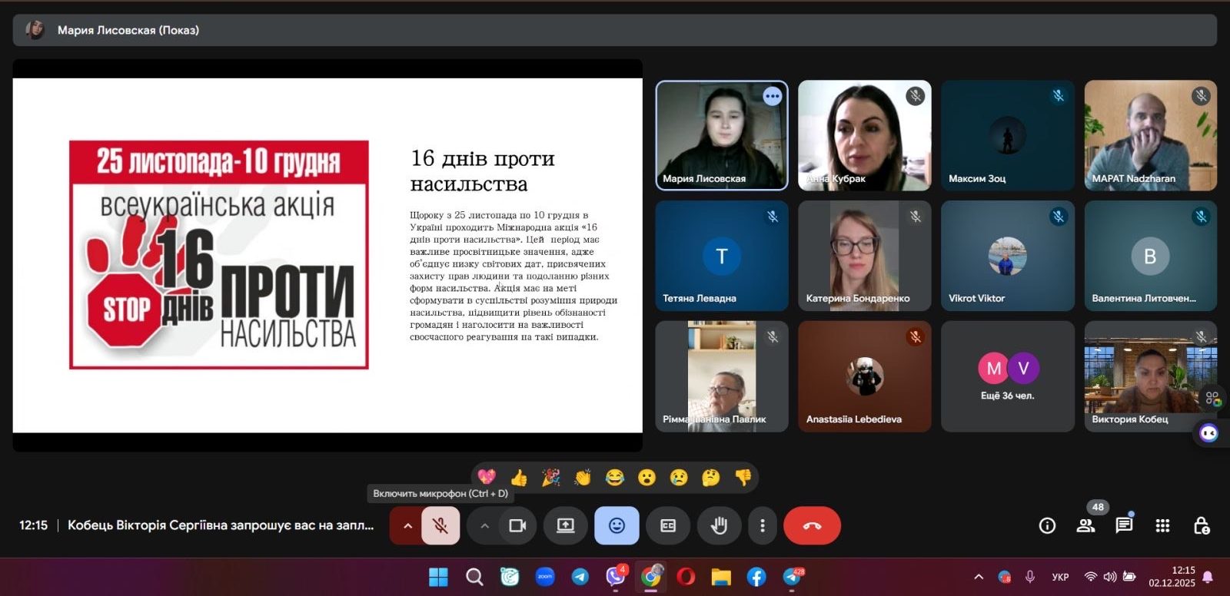
Task: Send the thinking face reaction
Action: click(x=711, y=478)
